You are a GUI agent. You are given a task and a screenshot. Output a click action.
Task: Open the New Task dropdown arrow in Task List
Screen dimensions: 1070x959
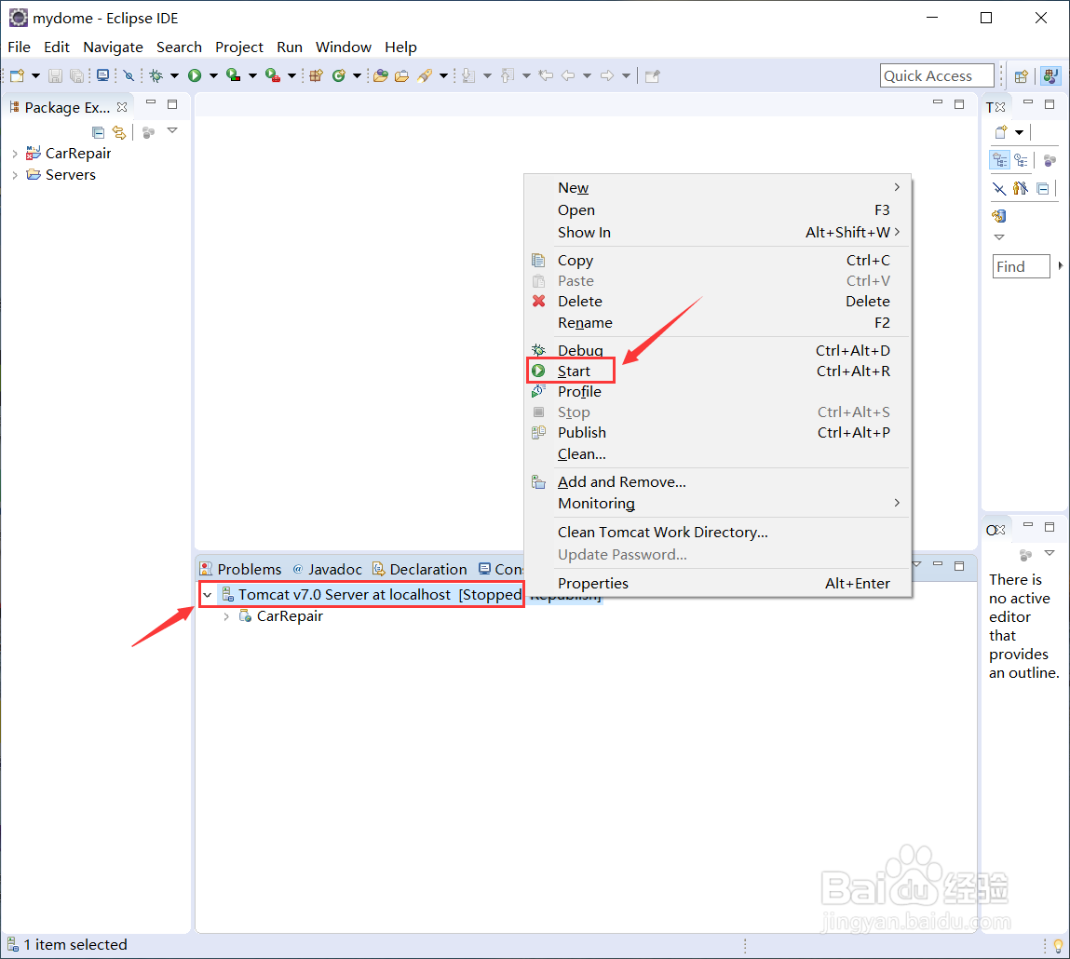1019,132
